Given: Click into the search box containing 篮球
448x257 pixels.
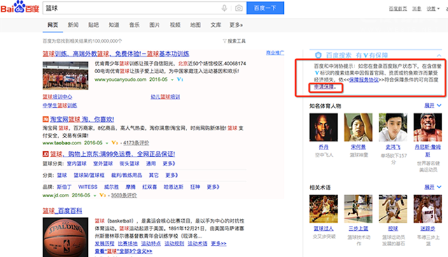Looking at the screenshot, I should pyautogui.click(x=127, y=8).
